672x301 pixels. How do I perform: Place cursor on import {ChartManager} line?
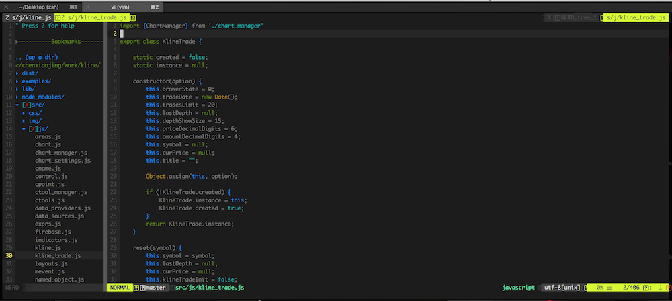(192, 26)
